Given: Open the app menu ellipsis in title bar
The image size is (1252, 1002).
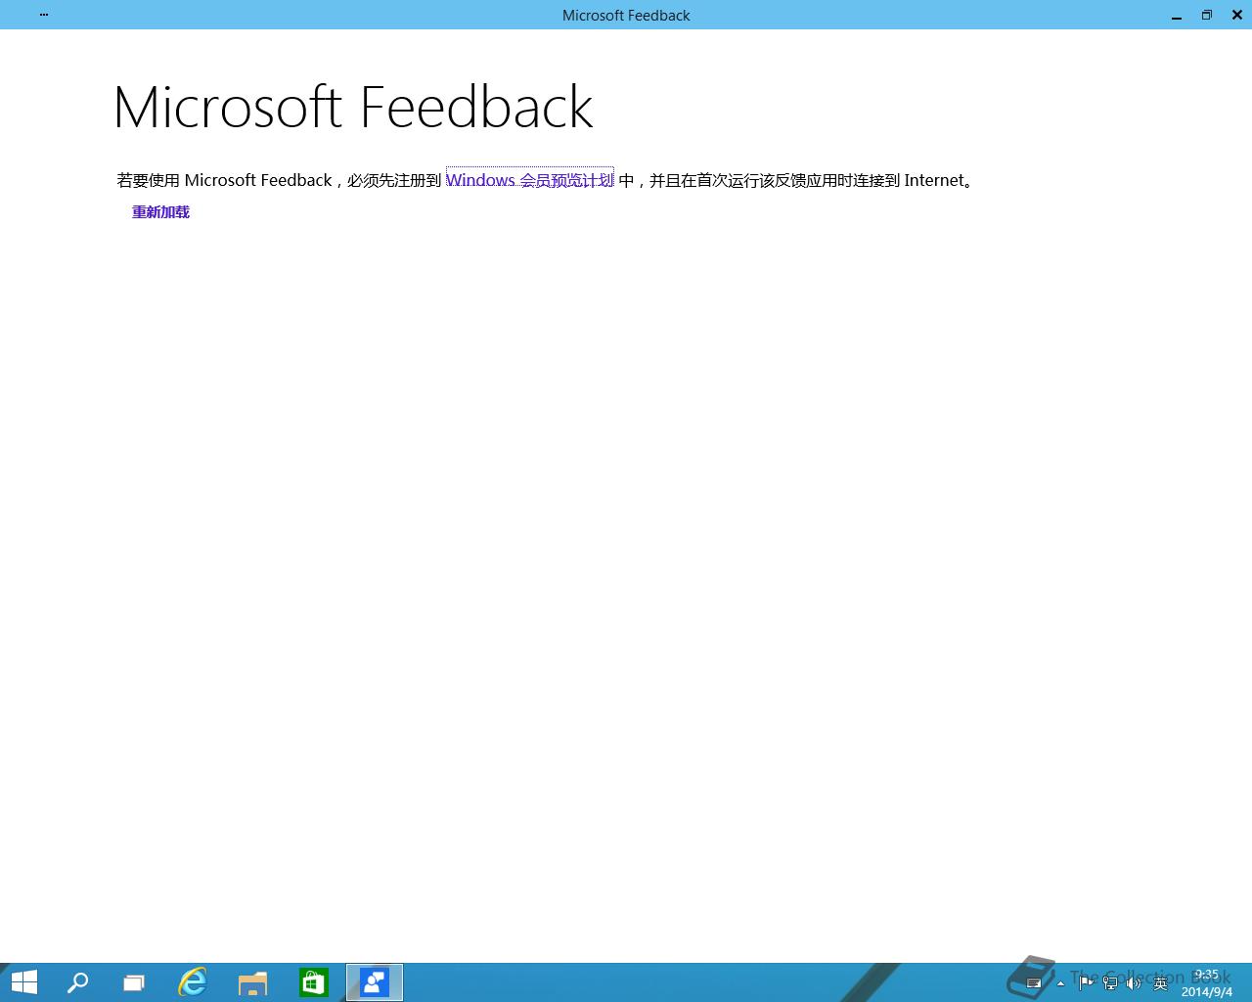Looking at the screenshot, I should click(x=44, y=15).
